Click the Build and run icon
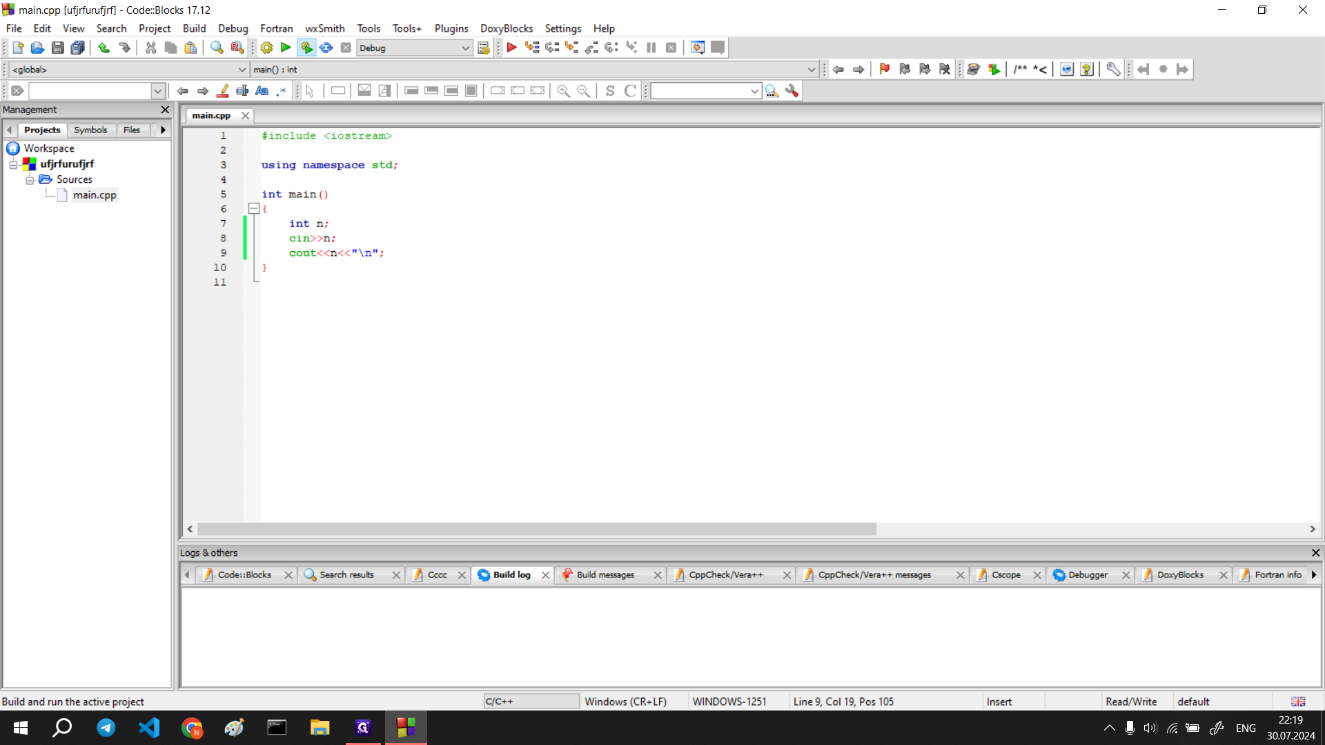This screenshot has height=745, width=1325. [306, 48]
